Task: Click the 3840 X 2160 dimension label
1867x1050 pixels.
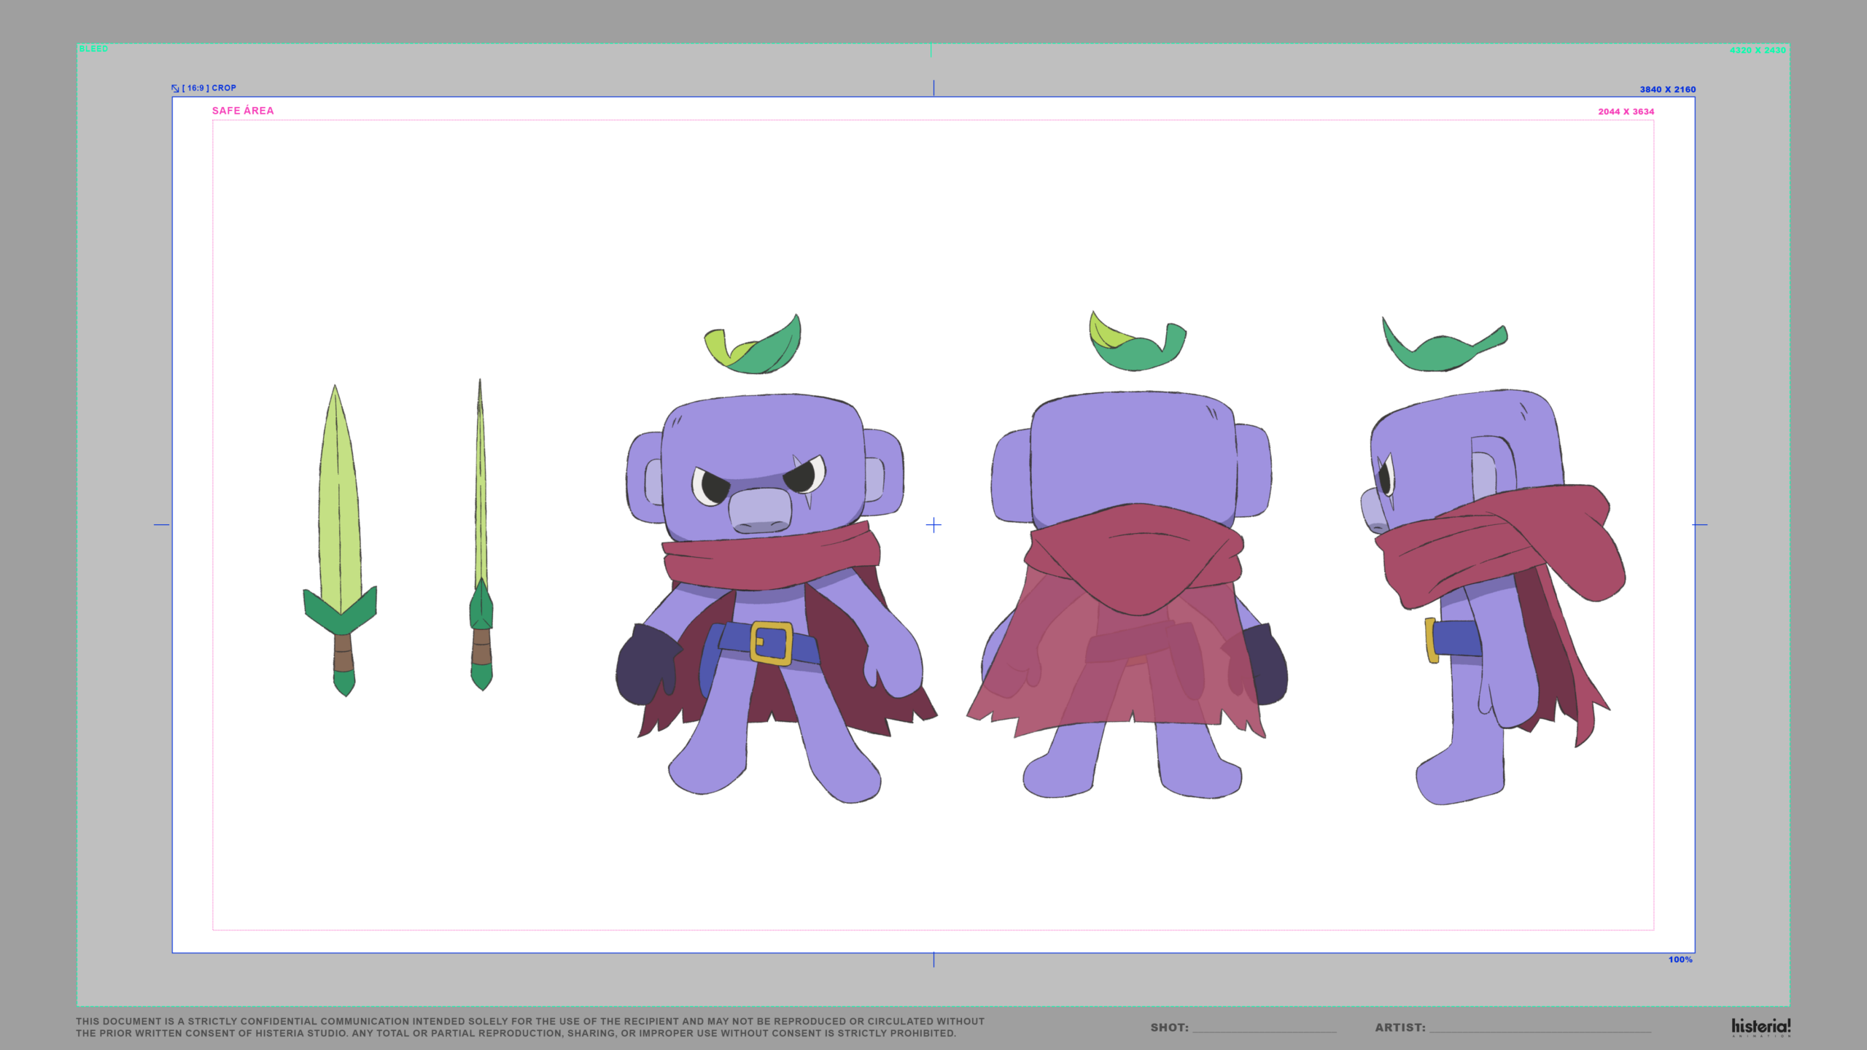Action: [x=1667, y=90]
